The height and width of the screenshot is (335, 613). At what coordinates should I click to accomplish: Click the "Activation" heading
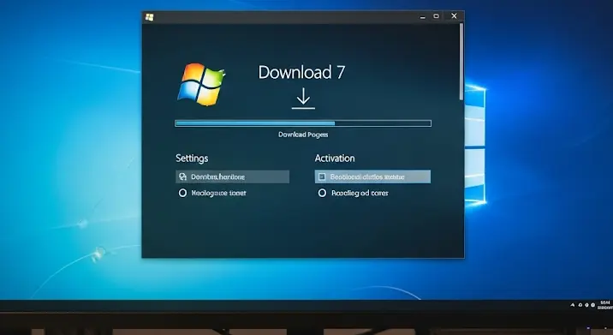tap(335, 159)
